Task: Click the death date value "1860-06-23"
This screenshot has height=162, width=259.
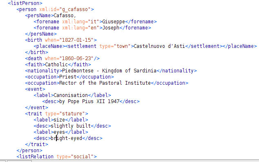Action: pyautogui.click(x=76, y=59)
